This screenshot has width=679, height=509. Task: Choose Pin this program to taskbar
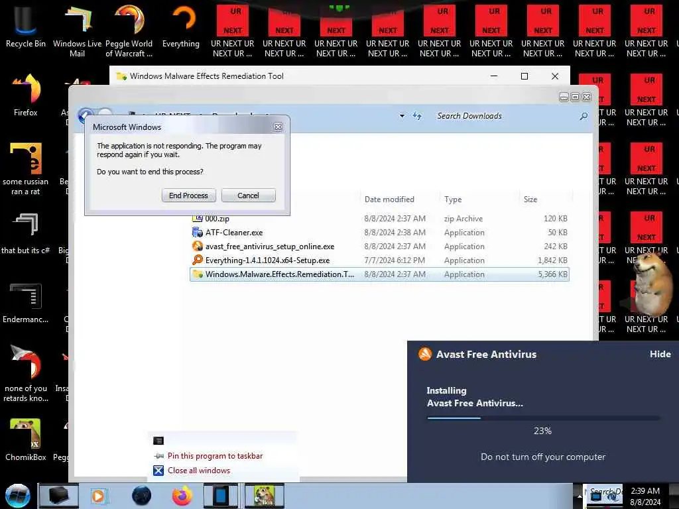(x=215, y=456)
